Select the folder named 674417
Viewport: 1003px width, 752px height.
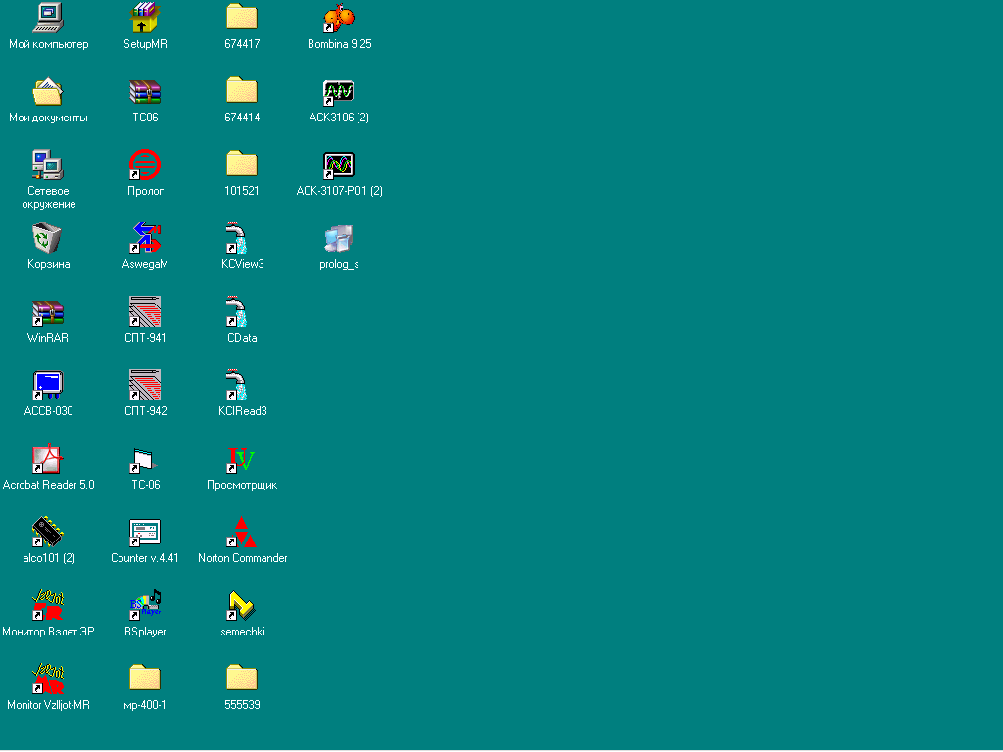click(242, 18)
